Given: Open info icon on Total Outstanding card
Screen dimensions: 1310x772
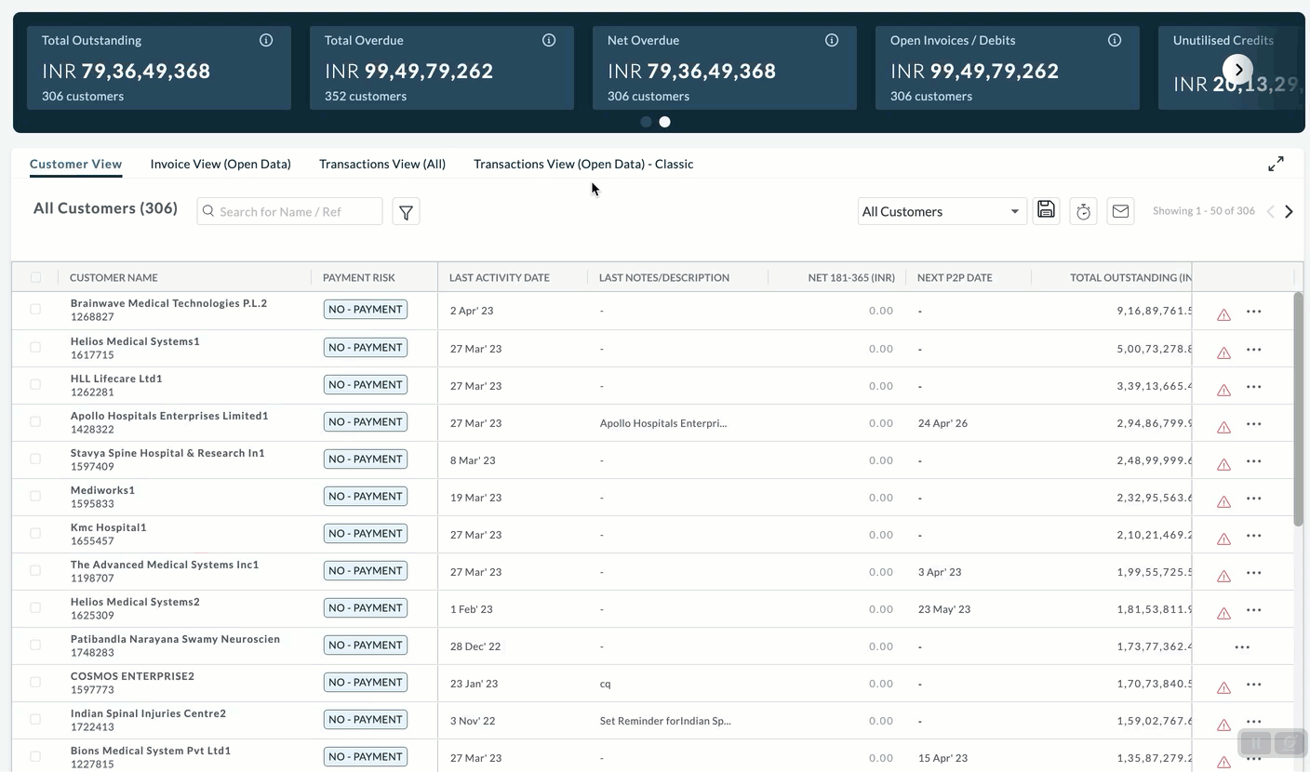Looking at the screenshot, I should click(266, 40).
